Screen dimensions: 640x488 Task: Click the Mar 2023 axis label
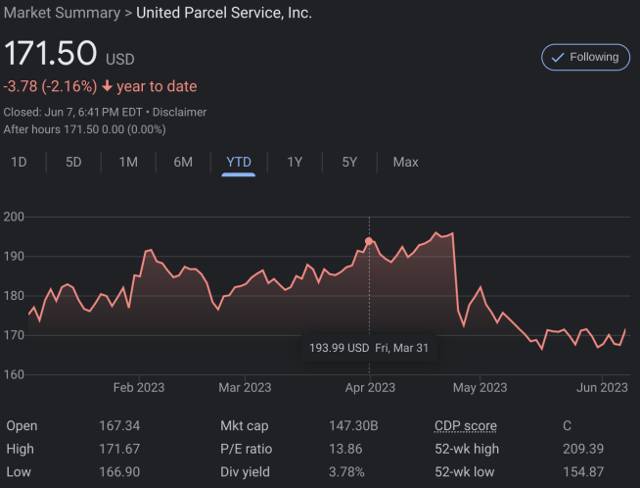(x=245, y=387)
